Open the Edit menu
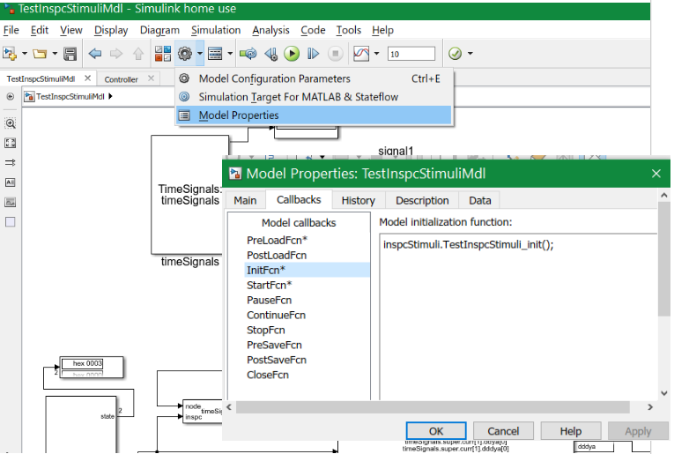 coord(40,30)
